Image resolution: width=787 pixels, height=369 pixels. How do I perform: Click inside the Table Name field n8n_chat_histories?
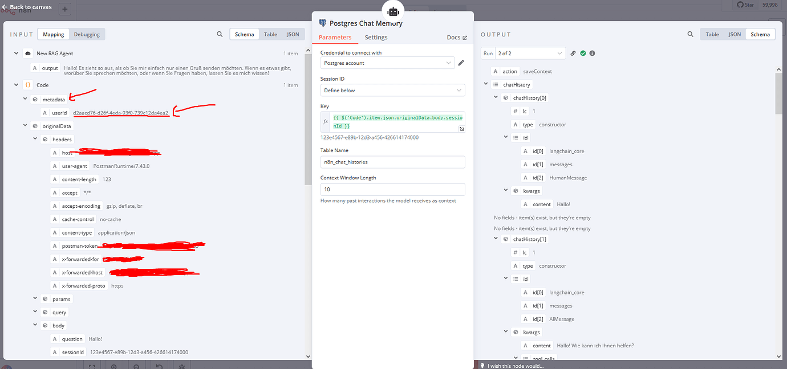pos(392,162)
